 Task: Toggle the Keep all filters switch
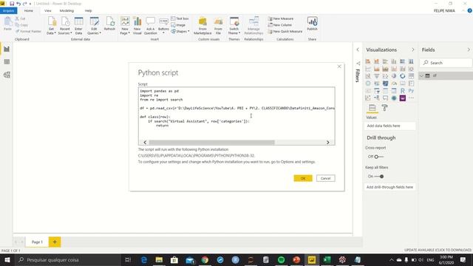pyautogui.click(x=379, y=177)
